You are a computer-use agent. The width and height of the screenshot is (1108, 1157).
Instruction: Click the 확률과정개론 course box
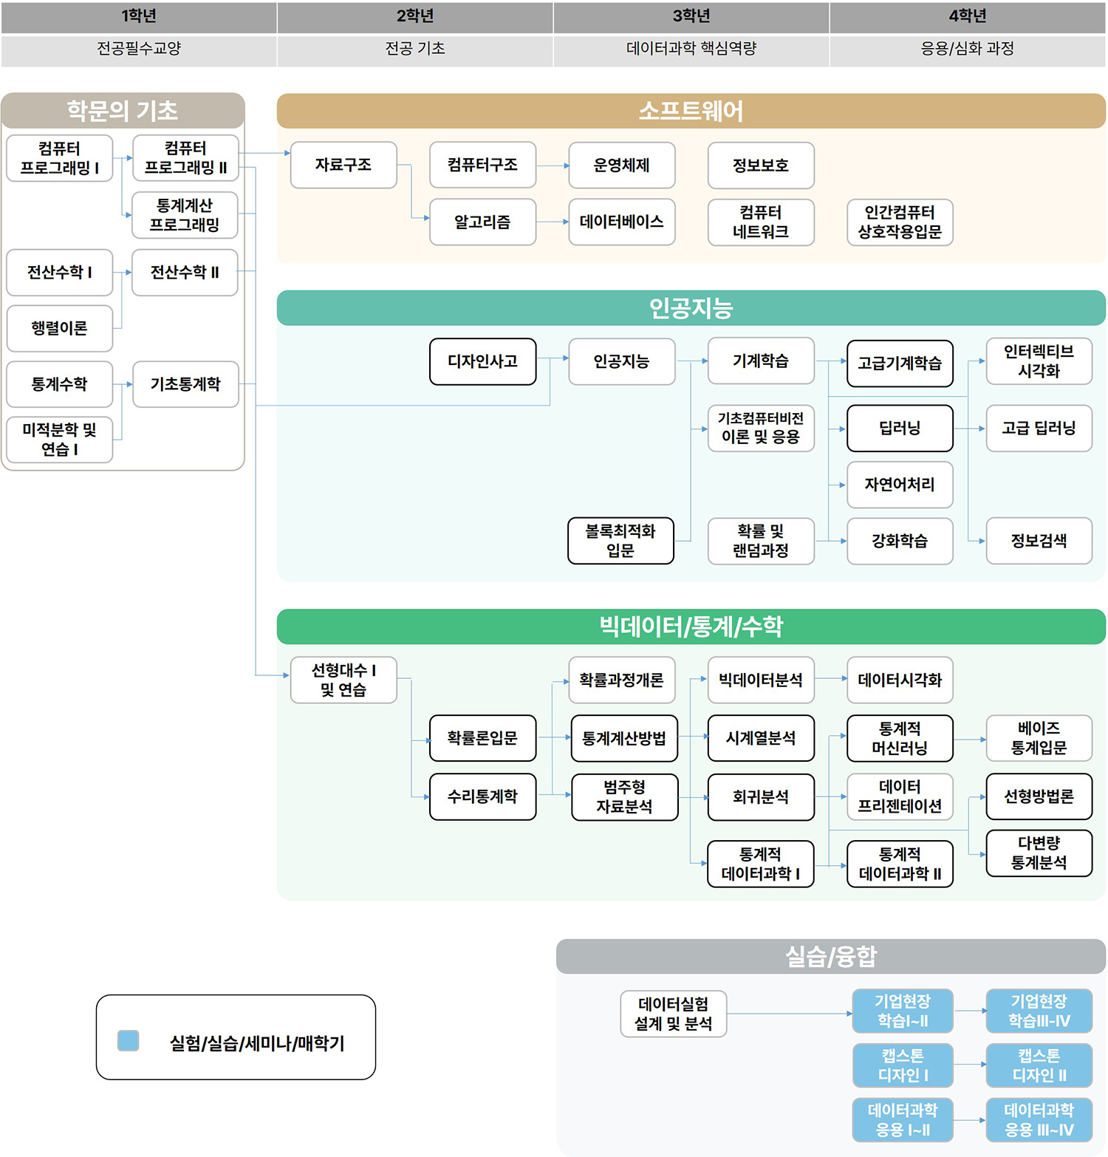[622, 680]
